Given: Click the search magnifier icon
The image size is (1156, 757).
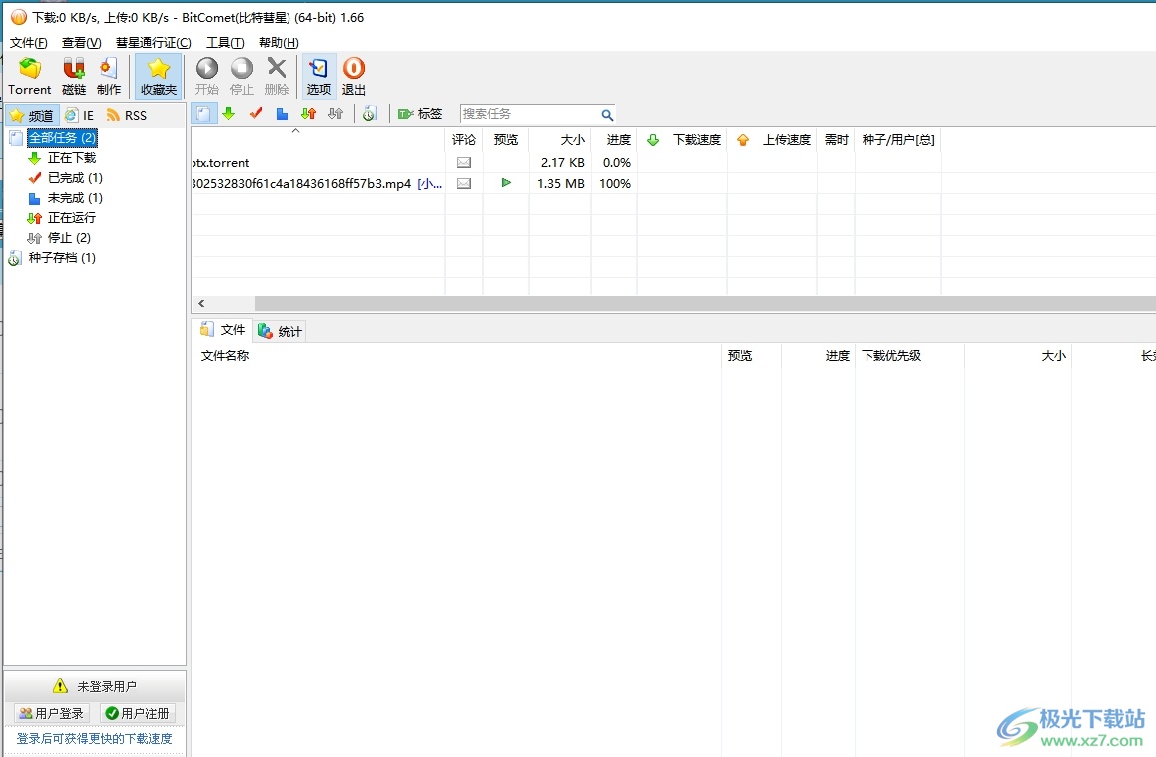Looking at the screenshot, I should pyautogui.click(x=607, y=115).
